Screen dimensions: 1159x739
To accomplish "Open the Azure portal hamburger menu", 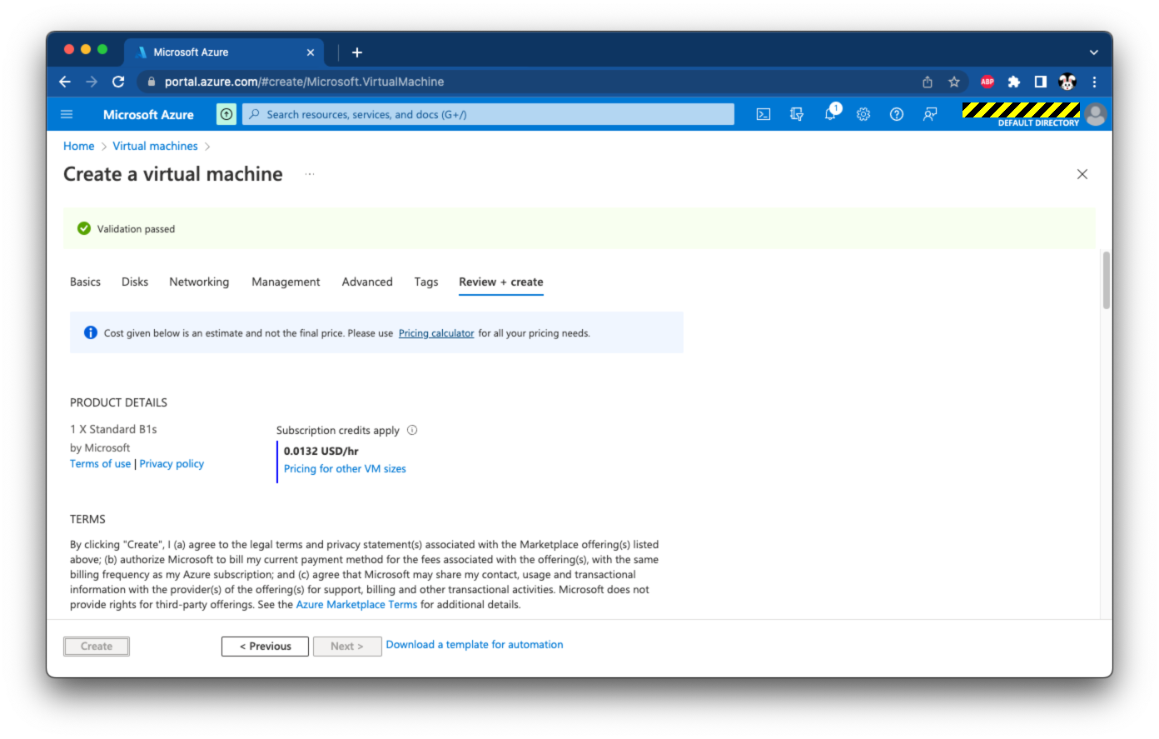I will tap(67, 115).
